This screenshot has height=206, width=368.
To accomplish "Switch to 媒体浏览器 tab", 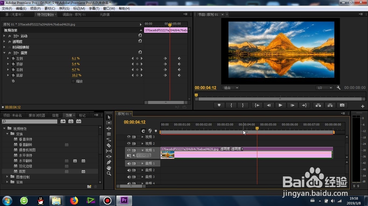I will (37, 115).
